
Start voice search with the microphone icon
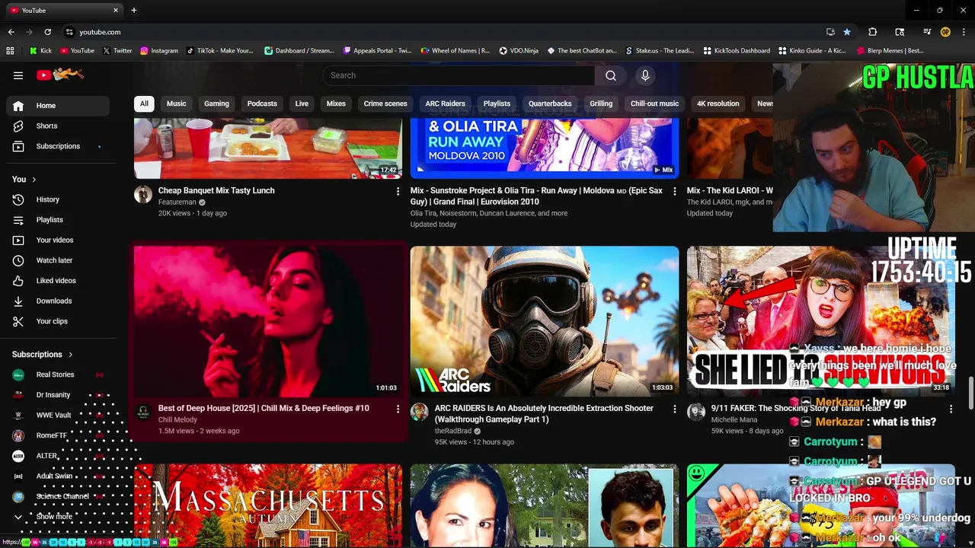(645, 75)
